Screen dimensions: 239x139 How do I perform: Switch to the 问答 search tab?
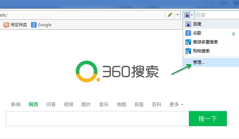coord(51,105)
